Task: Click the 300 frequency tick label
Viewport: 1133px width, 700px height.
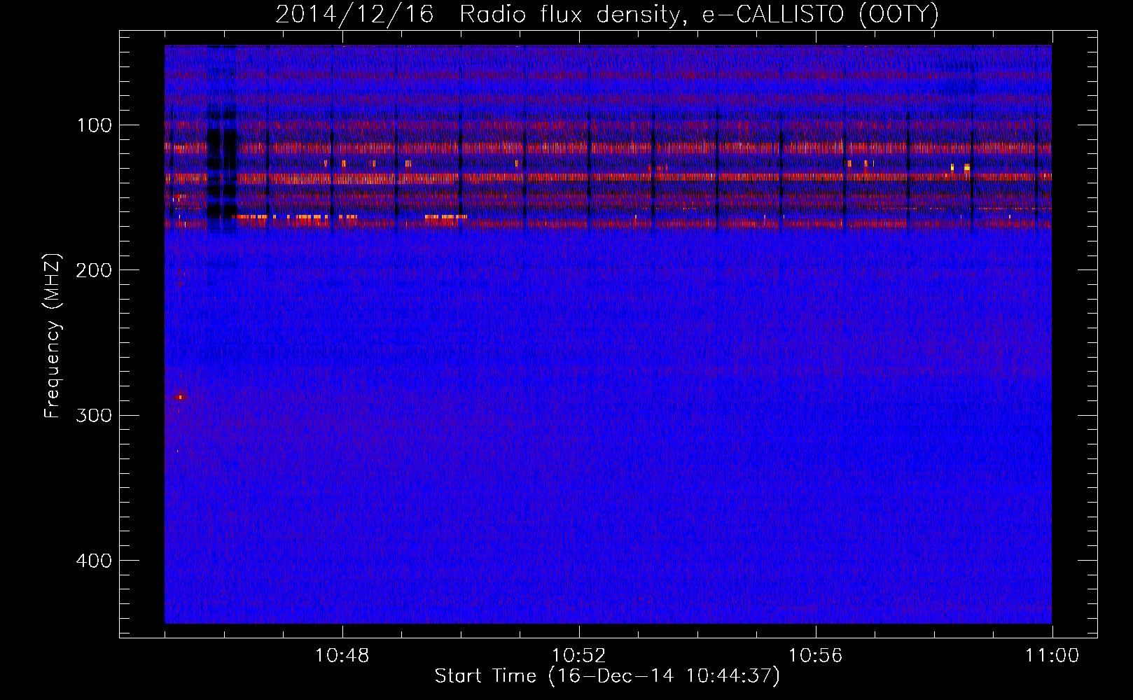Action: pyautogui.click(x=92, y=416)
